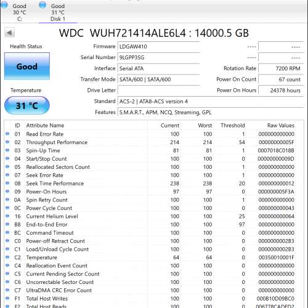
Task: Click the status dot for Current Helium Level
Action: click(x=7, y=216)
